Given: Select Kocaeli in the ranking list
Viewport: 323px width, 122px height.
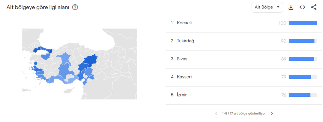Looking at the screenshot, I should coord(244,23).
